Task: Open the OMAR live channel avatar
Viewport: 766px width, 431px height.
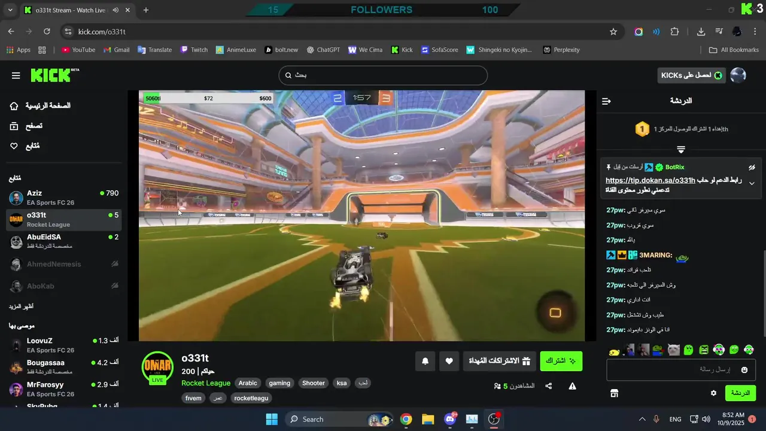Action: pos(157,368)
